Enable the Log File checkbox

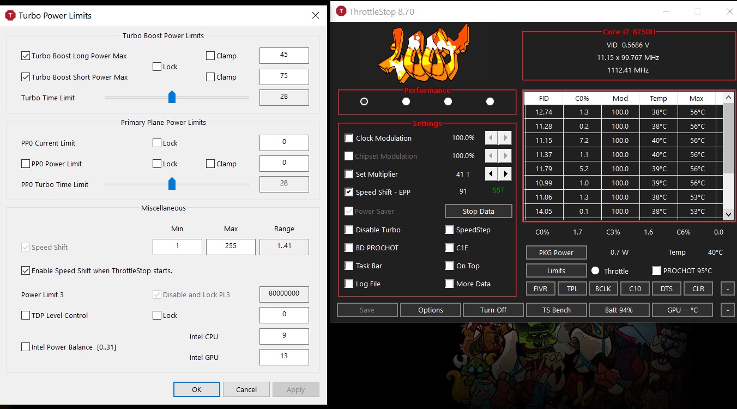[349, 284]
